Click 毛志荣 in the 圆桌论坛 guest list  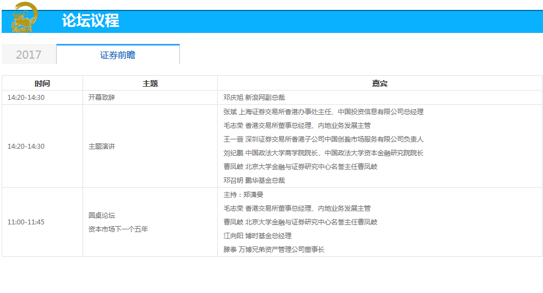click(297, 209)
